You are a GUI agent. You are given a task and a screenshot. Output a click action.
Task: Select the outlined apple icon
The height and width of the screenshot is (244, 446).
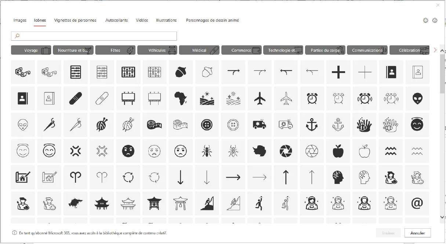coord(365,151)
